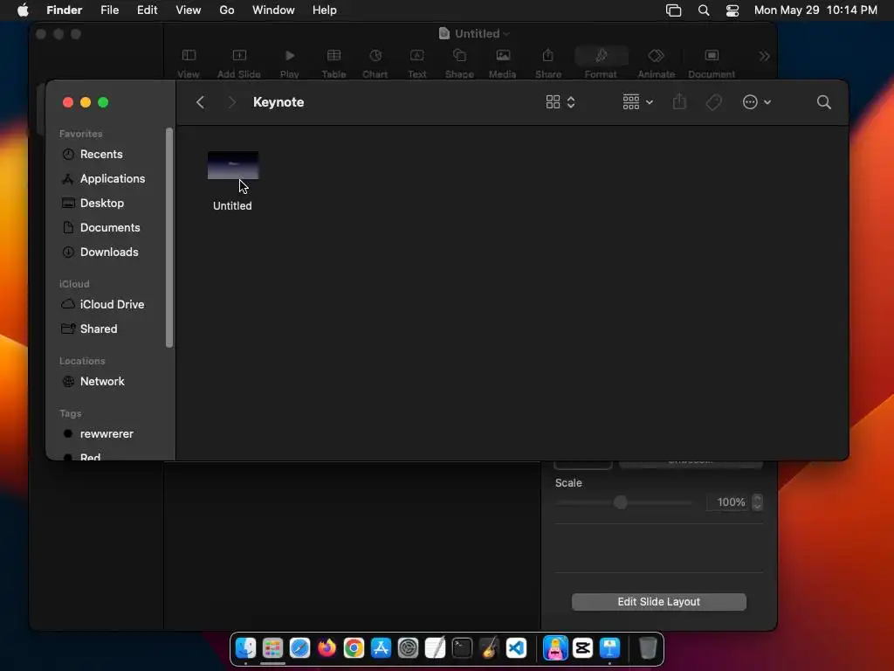The height and width of the screenshot is (671, 894).
Task: Expand the Keynote toolbar overflow chevrons
Action: (764, 56)
